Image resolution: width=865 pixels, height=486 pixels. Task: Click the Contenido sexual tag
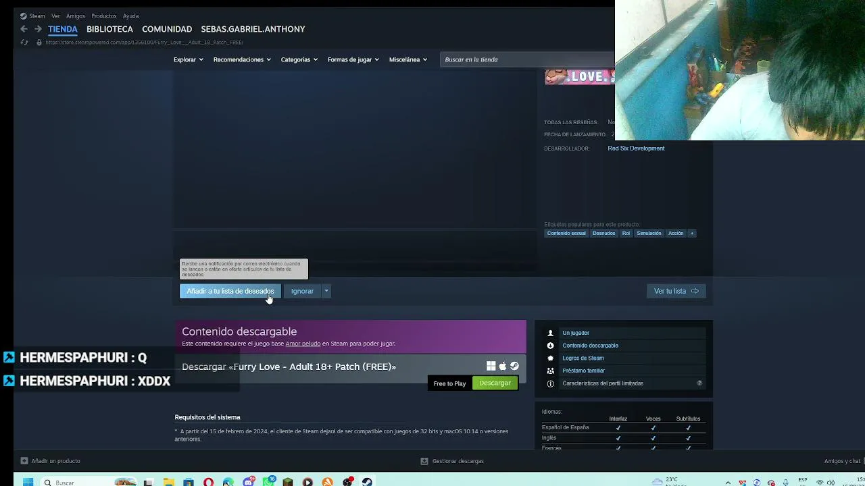[x=566, y=234]
